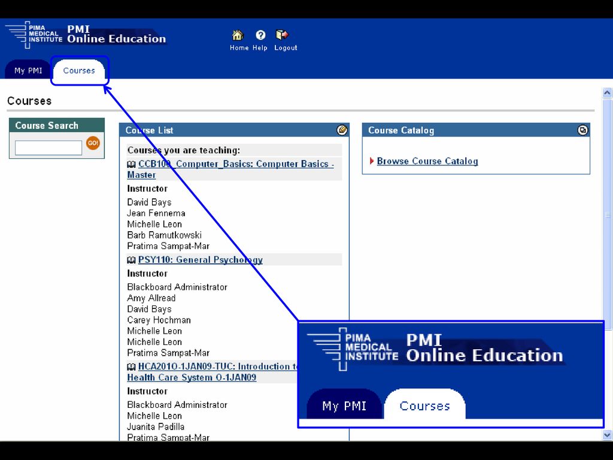
Task: Log out using the Logout door icon
Action: [x=282, y=35]
